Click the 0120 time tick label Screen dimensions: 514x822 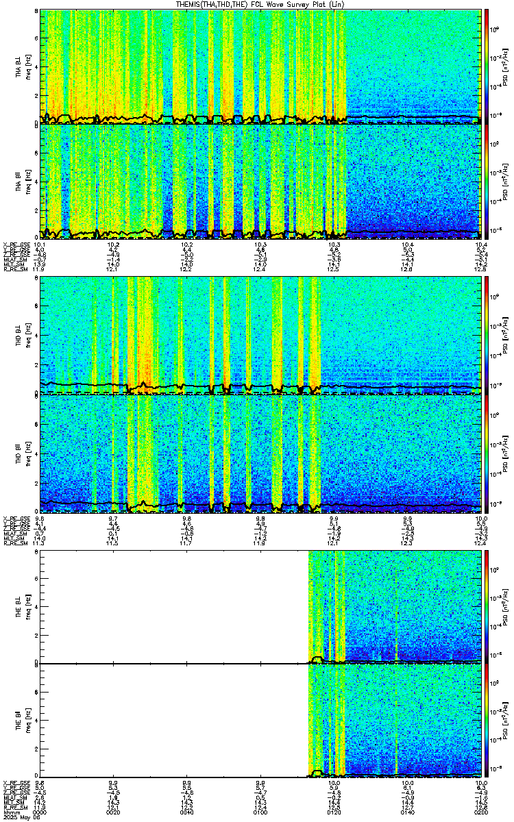(334, 812)
